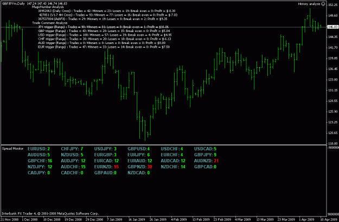Click the GBPCAD spread entry

click(205, 167)
